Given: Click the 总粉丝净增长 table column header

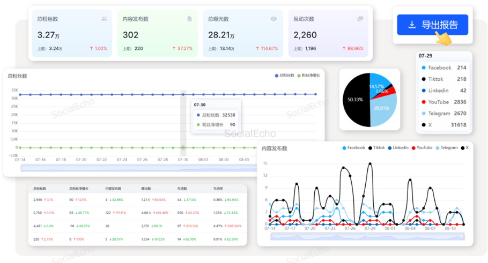Looking at the screenshot, I should (79, 189).
